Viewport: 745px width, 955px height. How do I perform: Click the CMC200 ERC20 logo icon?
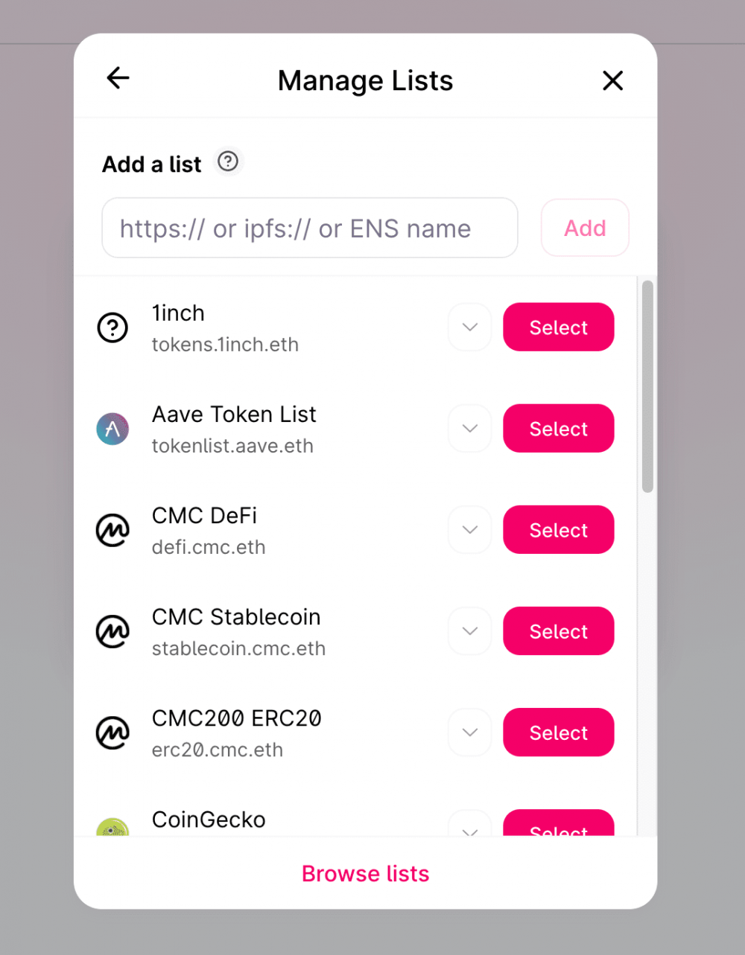112,732
